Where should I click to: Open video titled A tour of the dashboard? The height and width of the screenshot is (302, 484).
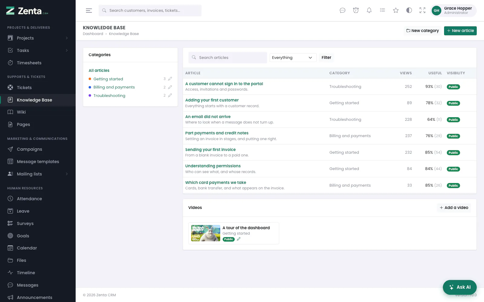click(246, 228)
